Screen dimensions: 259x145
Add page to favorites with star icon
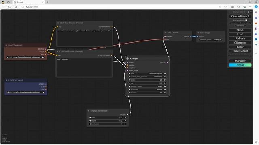[225, 7]
